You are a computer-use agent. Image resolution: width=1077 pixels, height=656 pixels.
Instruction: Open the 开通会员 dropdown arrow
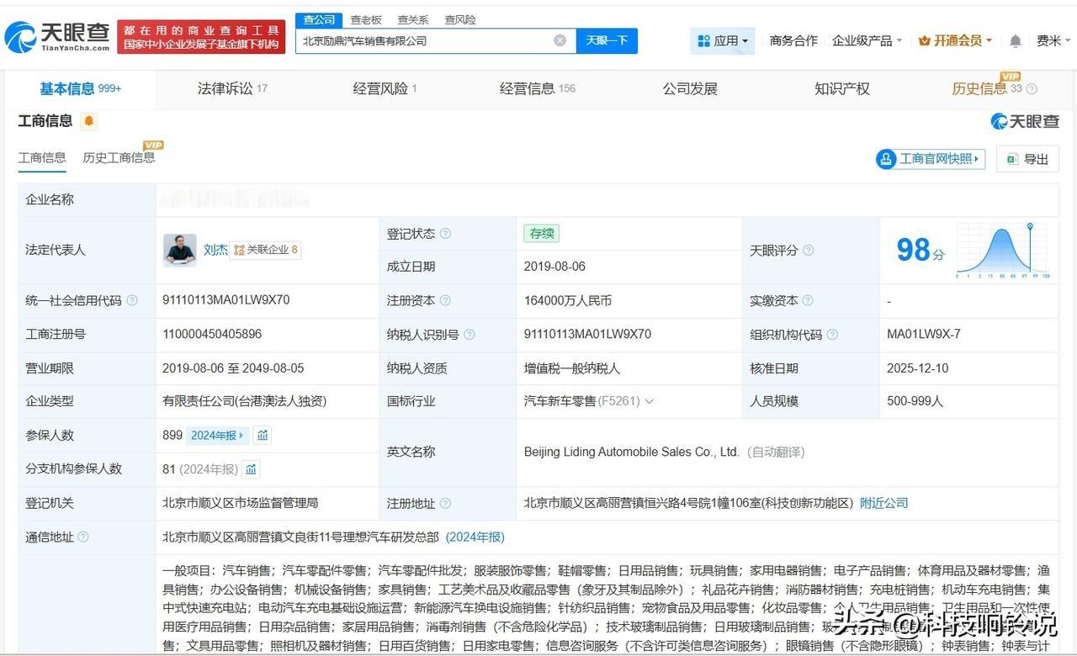coord(989,40)
